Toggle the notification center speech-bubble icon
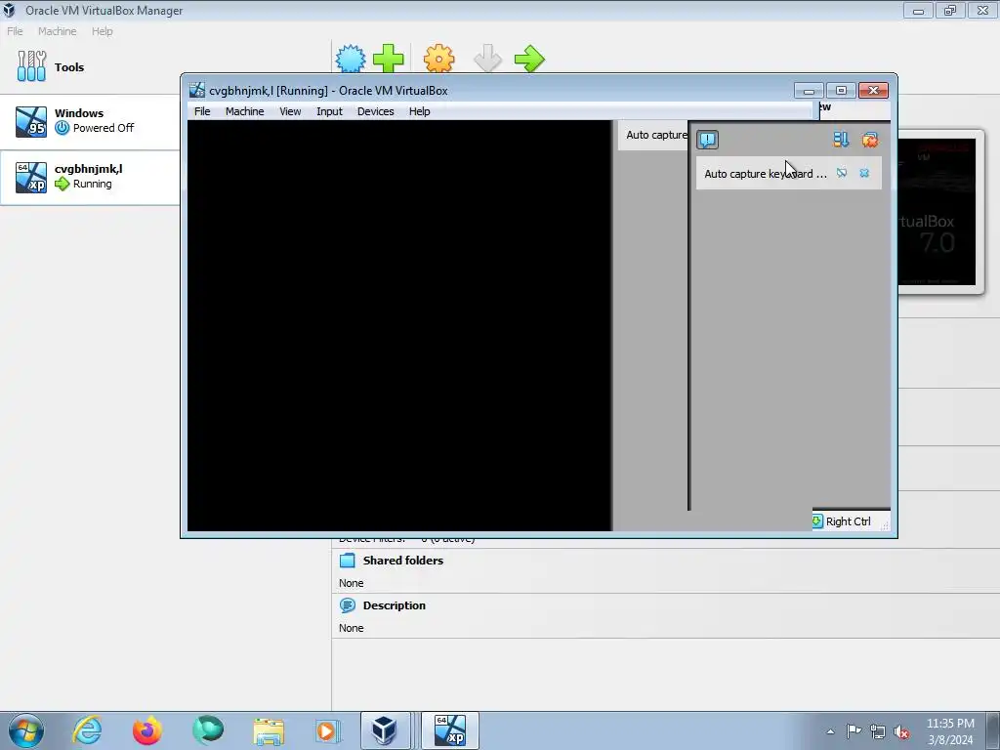 (x=707, y=140)
